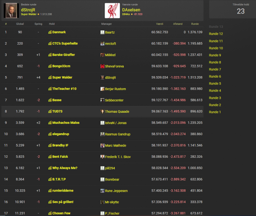Viewport: 256px width, 216px height.
Task: Open Runde 3 standings
Action: (215, 98)
